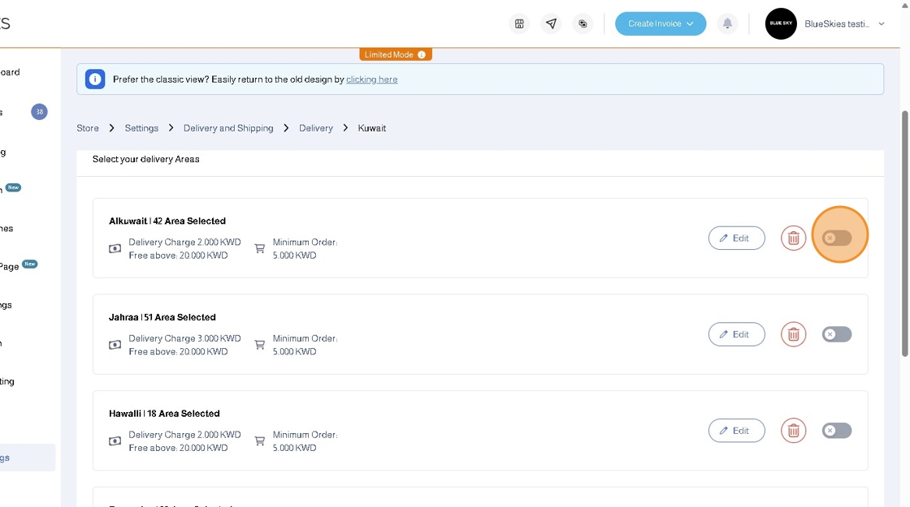This screenshot has height=507, width=910.
Task: Open notifications bell
Action: [727, 24]
